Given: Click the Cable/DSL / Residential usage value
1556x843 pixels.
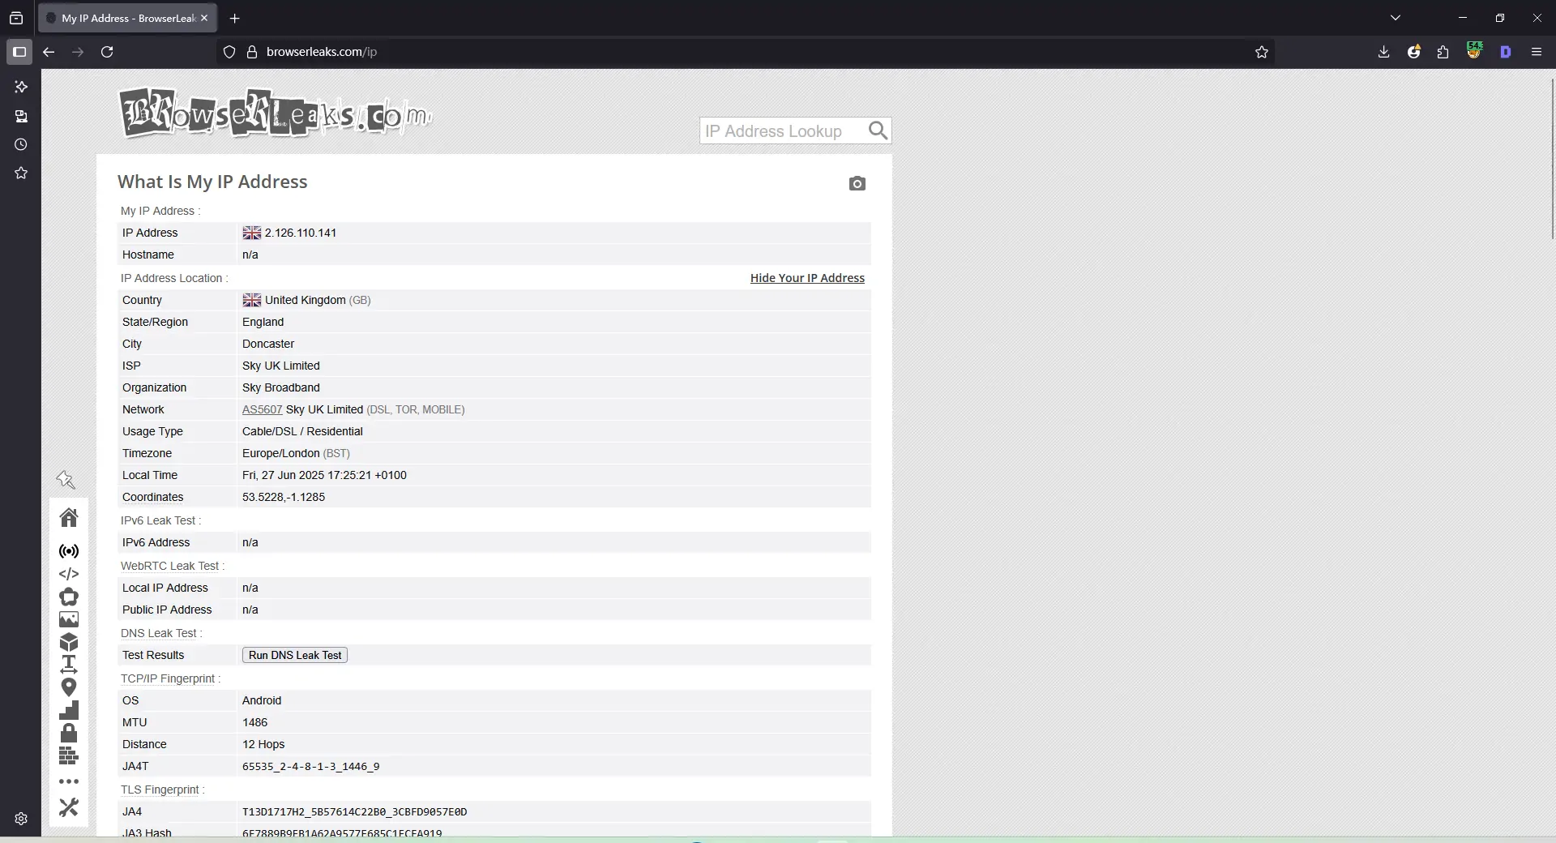Looking at the screenshot, I should 302,431.
